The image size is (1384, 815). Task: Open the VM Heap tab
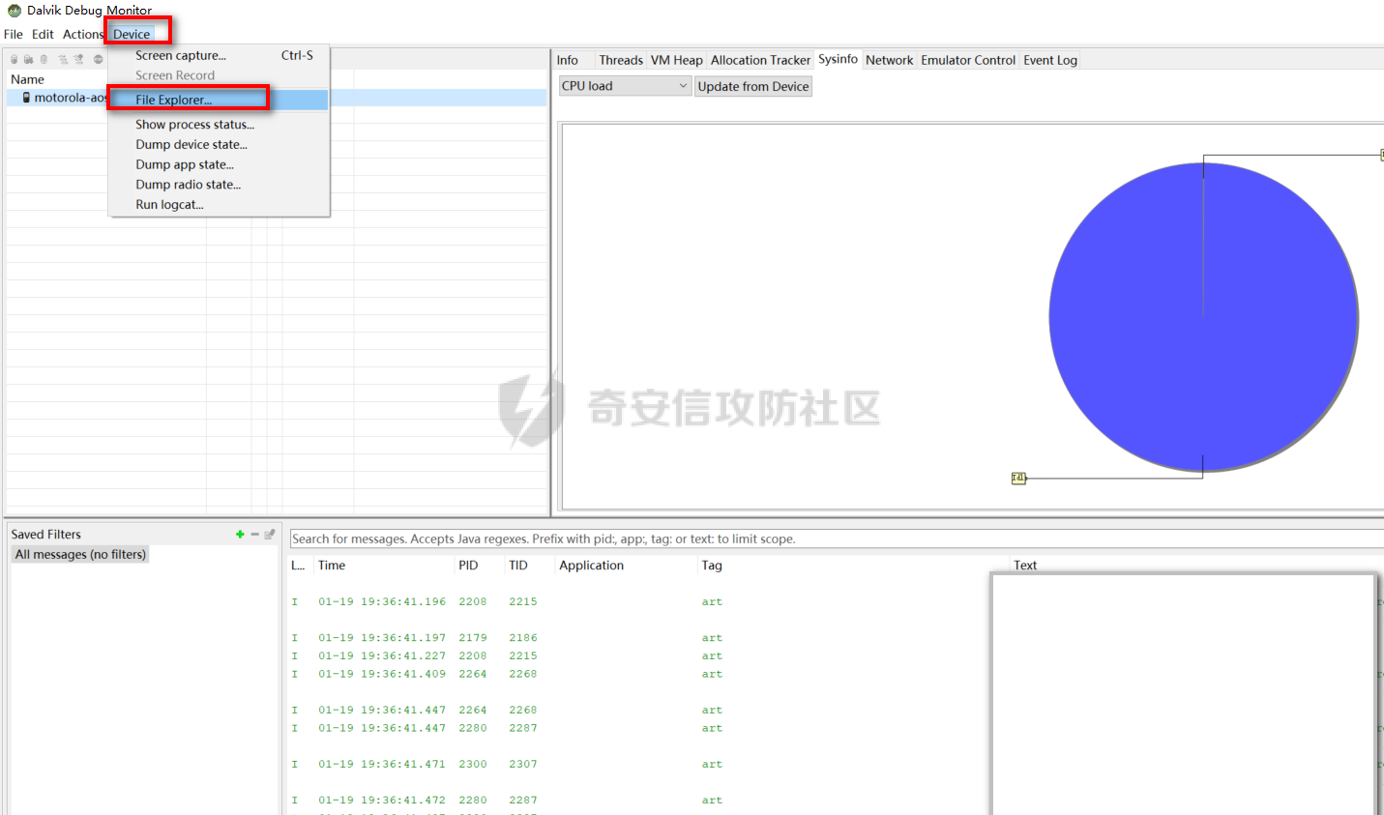point(677,60)
